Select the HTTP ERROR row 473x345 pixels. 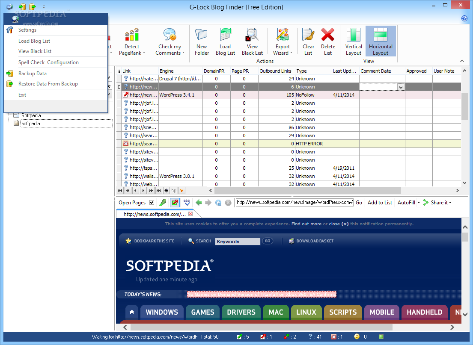pyautogui.click(x=289, y=144)
